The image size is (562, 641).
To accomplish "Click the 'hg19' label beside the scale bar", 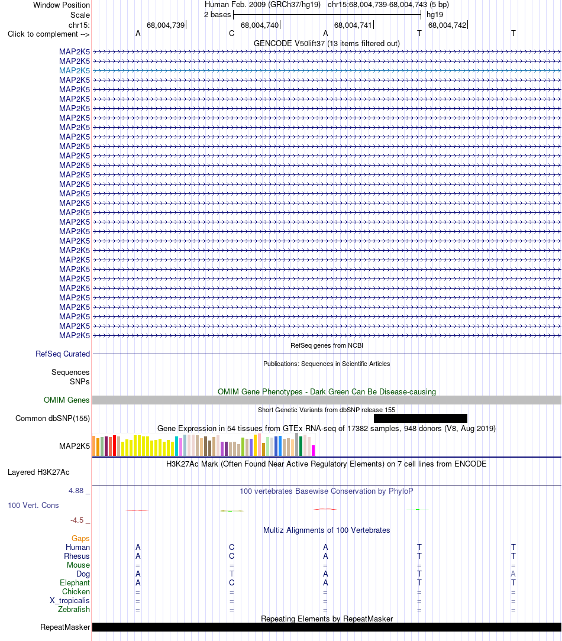I will click(x=434, y=15).
